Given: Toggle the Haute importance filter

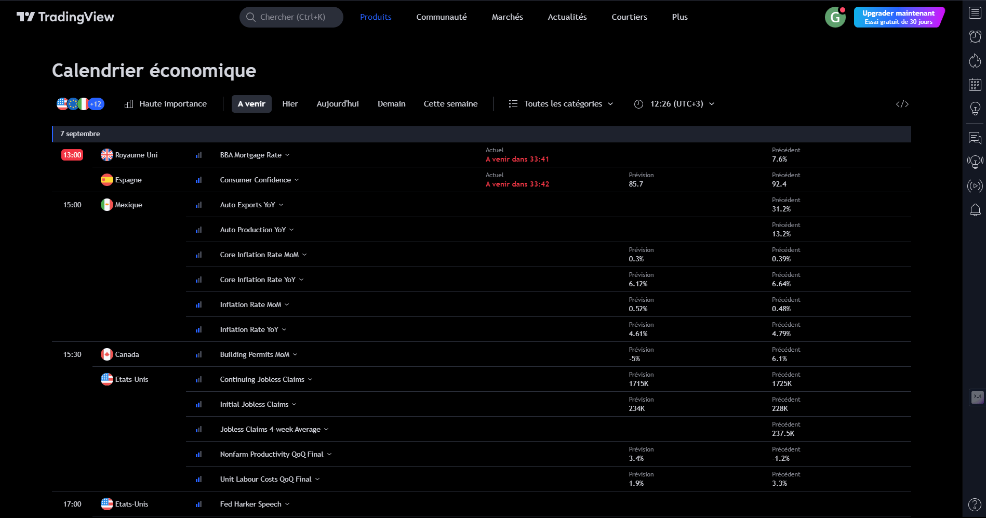Looking at the screenshot, I should click(166, 104).
